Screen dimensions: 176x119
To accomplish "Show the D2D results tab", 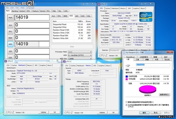I will (x=83, y=16).
